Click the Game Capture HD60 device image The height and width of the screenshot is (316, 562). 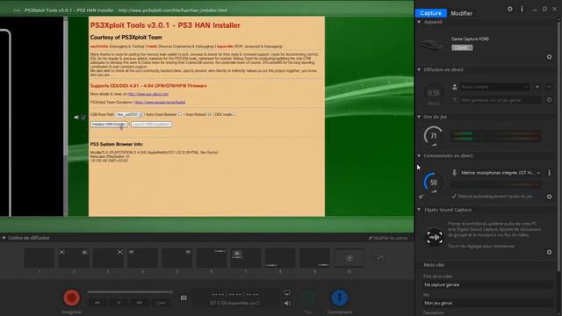[x=433, y=45]
